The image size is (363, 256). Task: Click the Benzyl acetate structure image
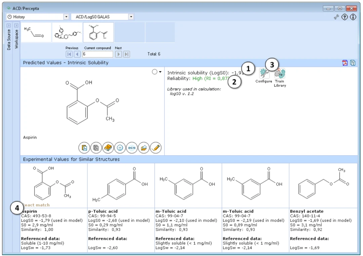click(x=323, y=185)
